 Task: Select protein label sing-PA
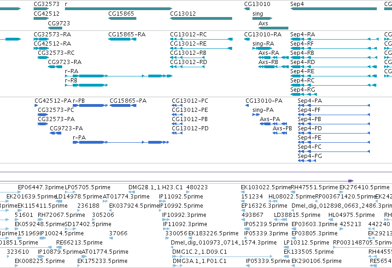point(263,110)
